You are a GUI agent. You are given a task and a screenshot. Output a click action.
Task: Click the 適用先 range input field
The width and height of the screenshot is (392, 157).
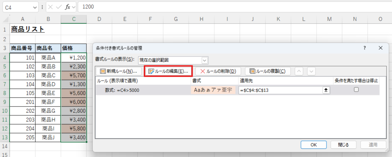point(280,90)
